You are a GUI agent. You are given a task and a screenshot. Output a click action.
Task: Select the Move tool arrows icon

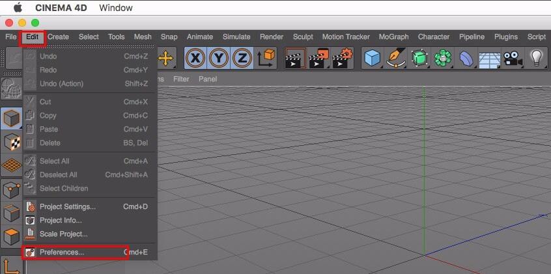pyautogui.click(x=165, y=58)
